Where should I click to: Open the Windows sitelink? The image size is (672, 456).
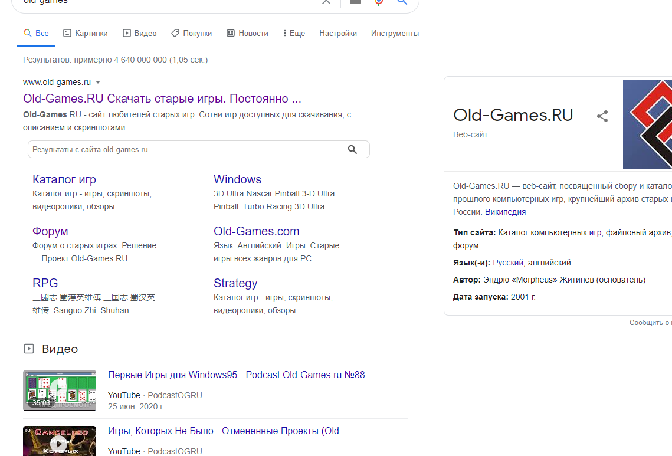coord(237,179)
